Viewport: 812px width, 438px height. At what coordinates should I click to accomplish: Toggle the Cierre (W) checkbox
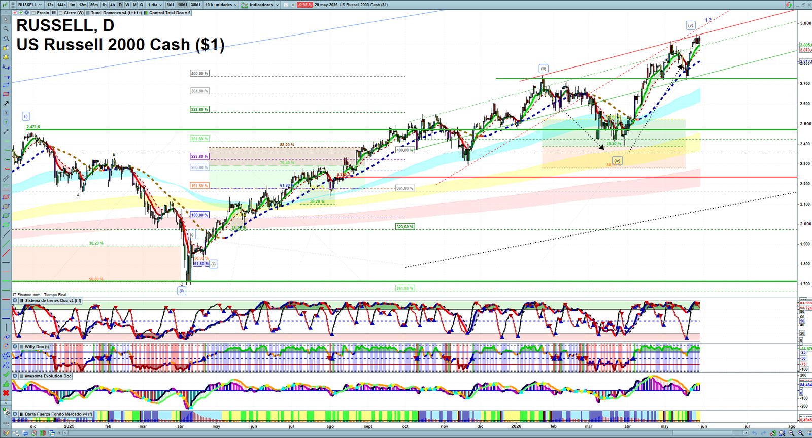pyautogui.click(x=60, y=13)
